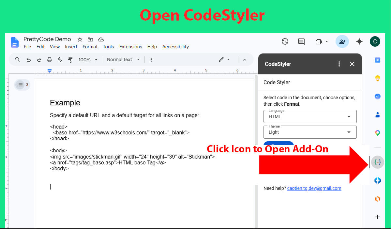Open Google Tasks checkmark icon
This screenshot has width=391, height=229.
(378, 96)
